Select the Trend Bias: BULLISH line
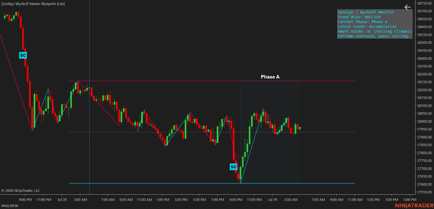The height and width of the screenshot is (209, 434). click(359, 17)
